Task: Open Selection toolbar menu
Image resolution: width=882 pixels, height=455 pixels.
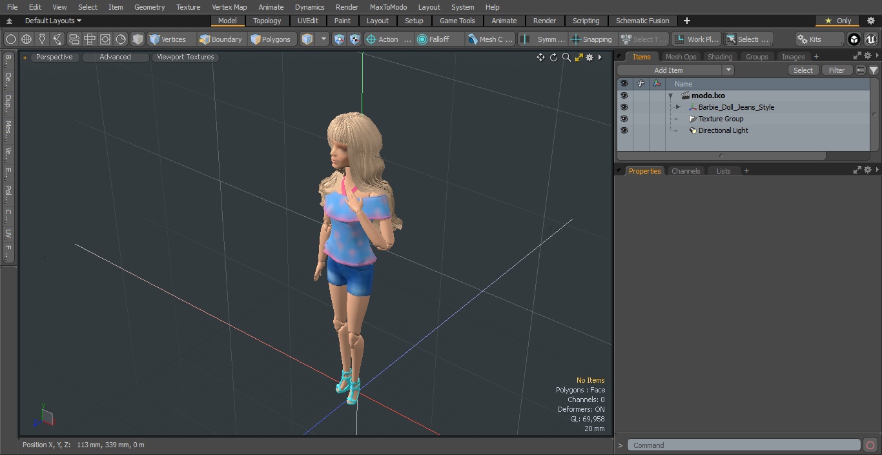Action: tap(747, 39)
